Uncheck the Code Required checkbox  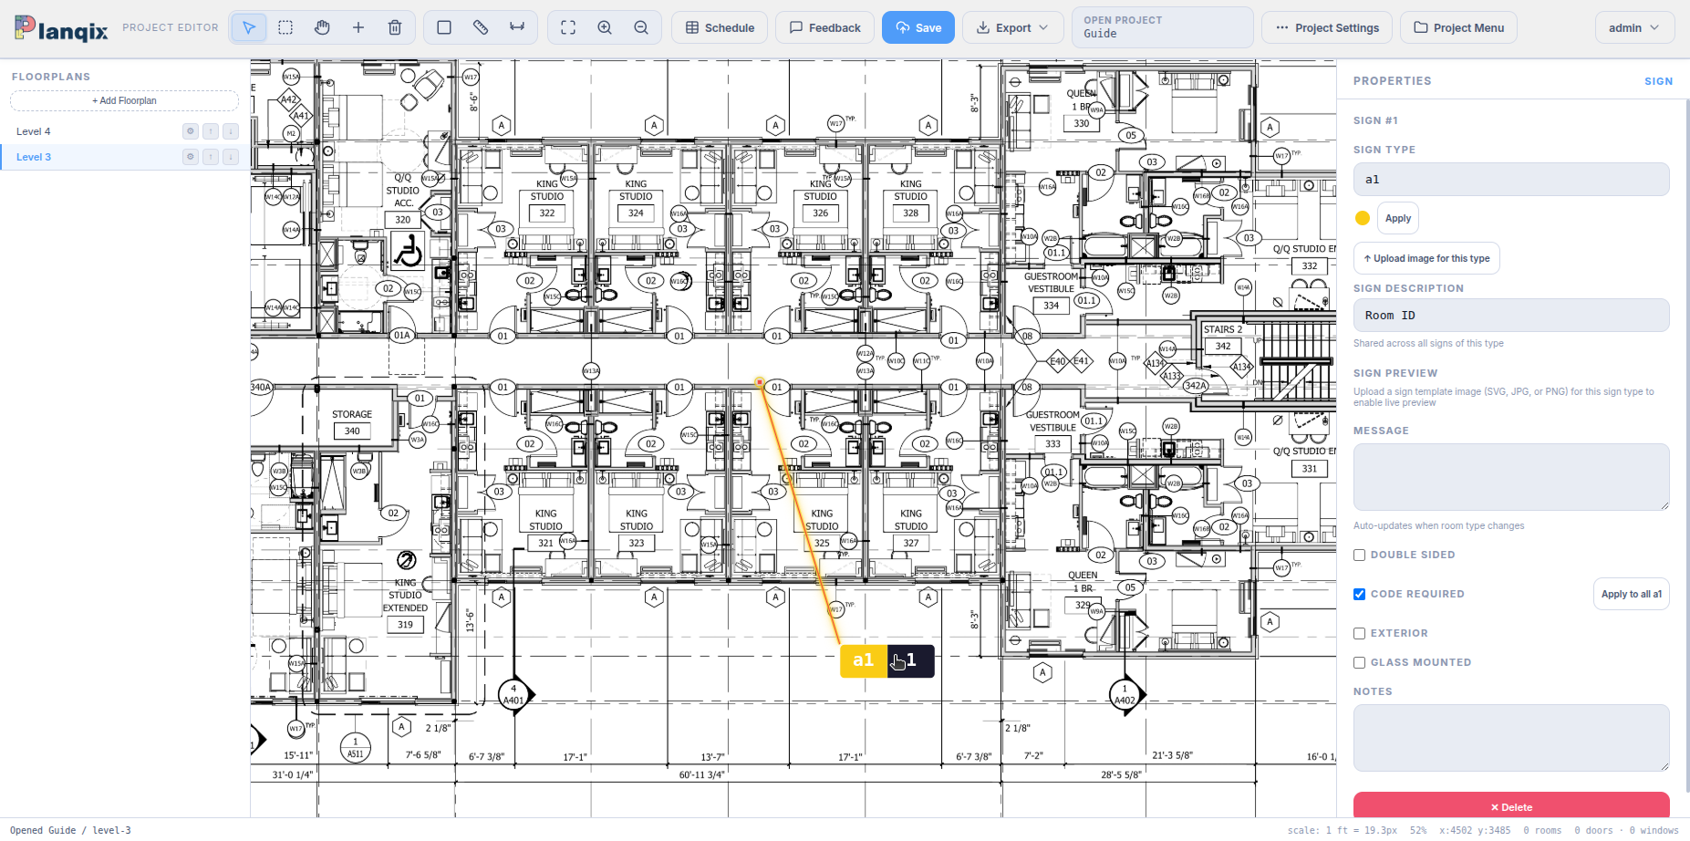tap(1359, 594)
